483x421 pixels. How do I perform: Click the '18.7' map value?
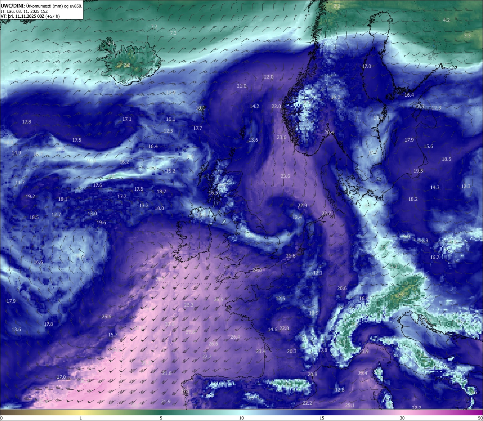(162, 191)
